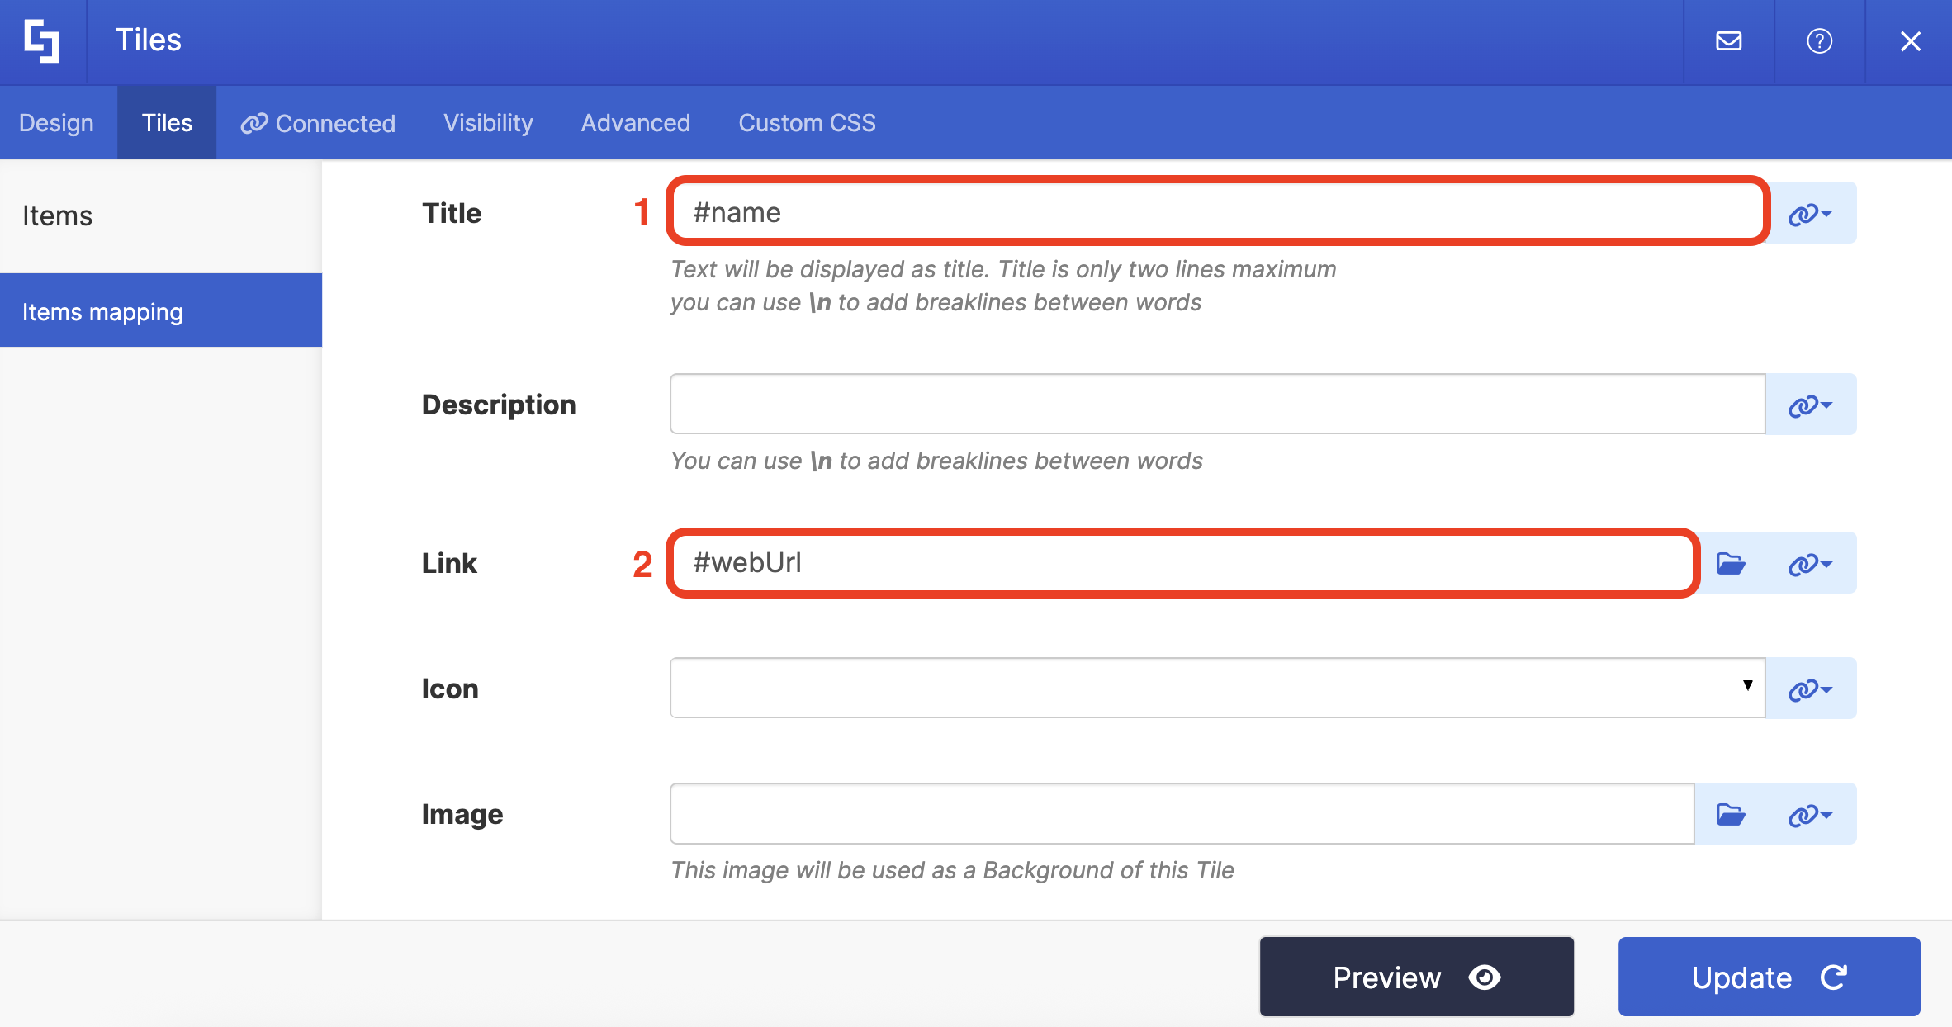Open the Custom CSS tab
The image size is (1952, 1027).
pyautogui.click(x=807, y=123)
